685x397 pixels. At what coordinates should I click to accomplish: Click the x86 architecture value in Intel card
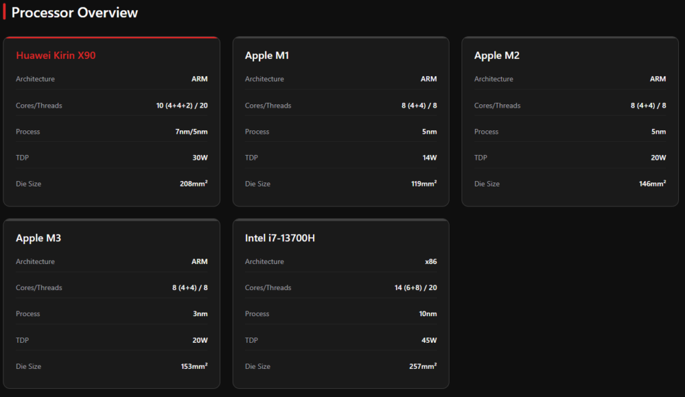[431, 262]
